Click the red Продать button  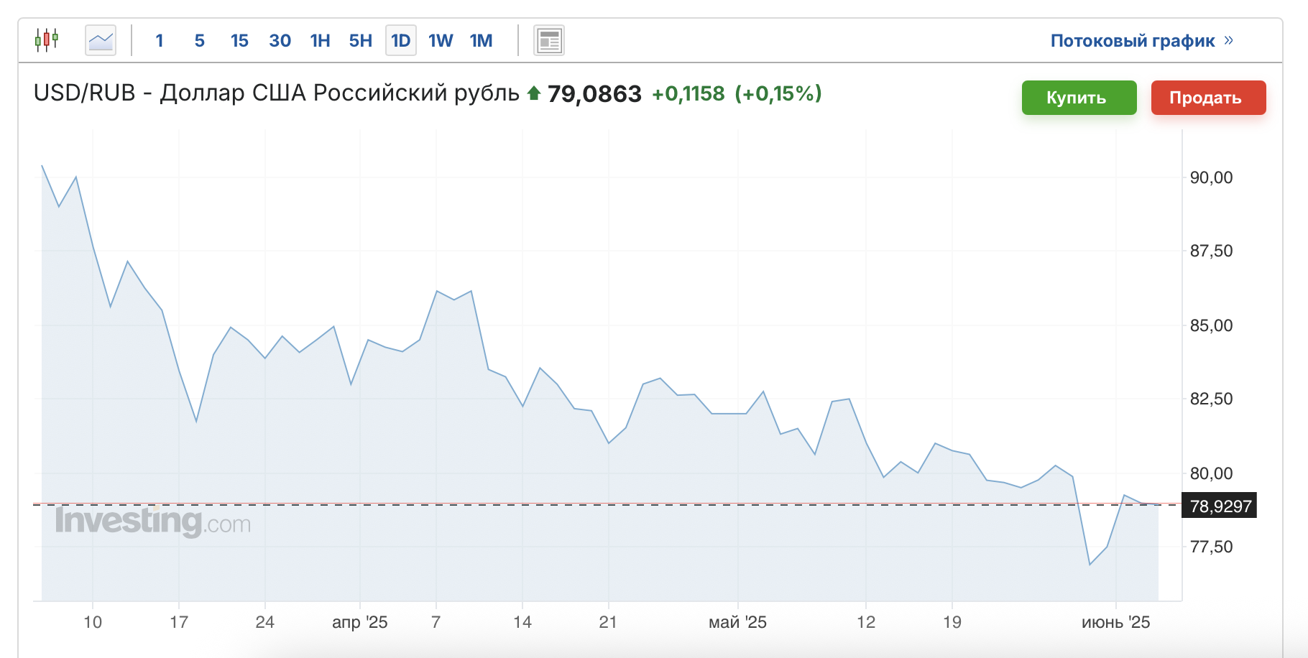coord(1209,98)
